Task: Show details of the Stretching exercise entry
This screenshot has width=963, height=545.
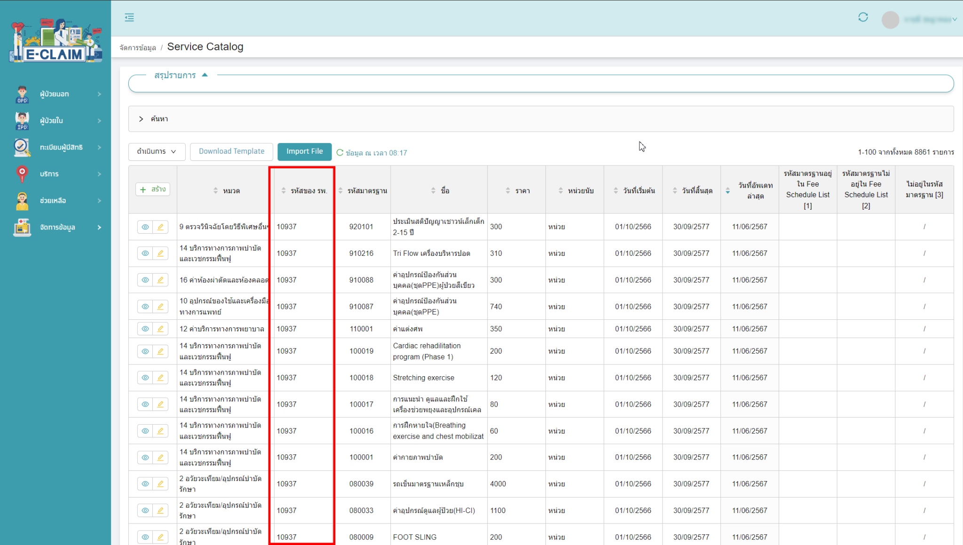Action: coord(145,378)
